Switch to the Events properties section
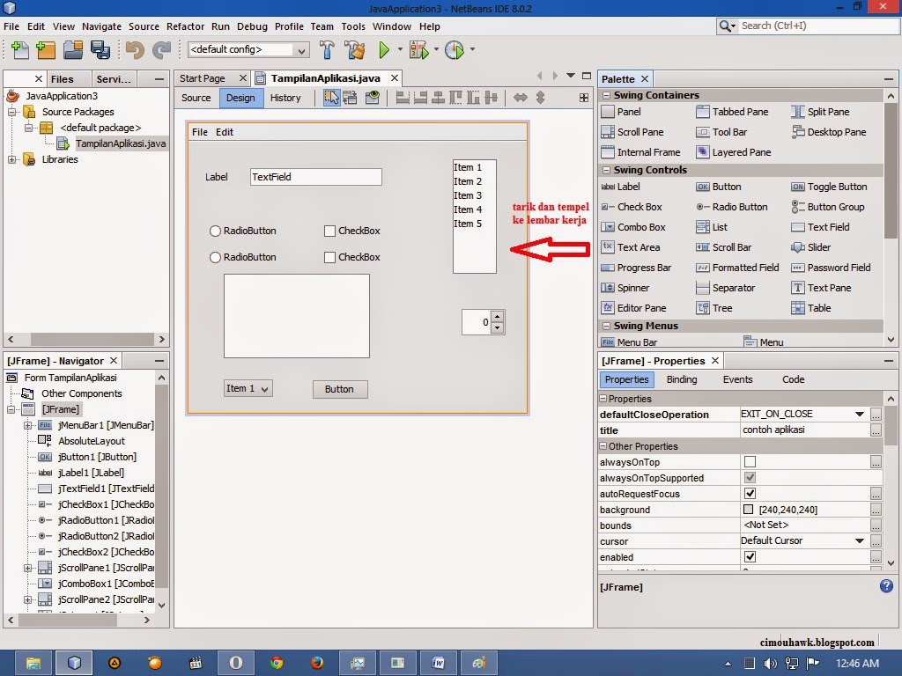This screenshot has height=676, width=902. coord(738,379)
